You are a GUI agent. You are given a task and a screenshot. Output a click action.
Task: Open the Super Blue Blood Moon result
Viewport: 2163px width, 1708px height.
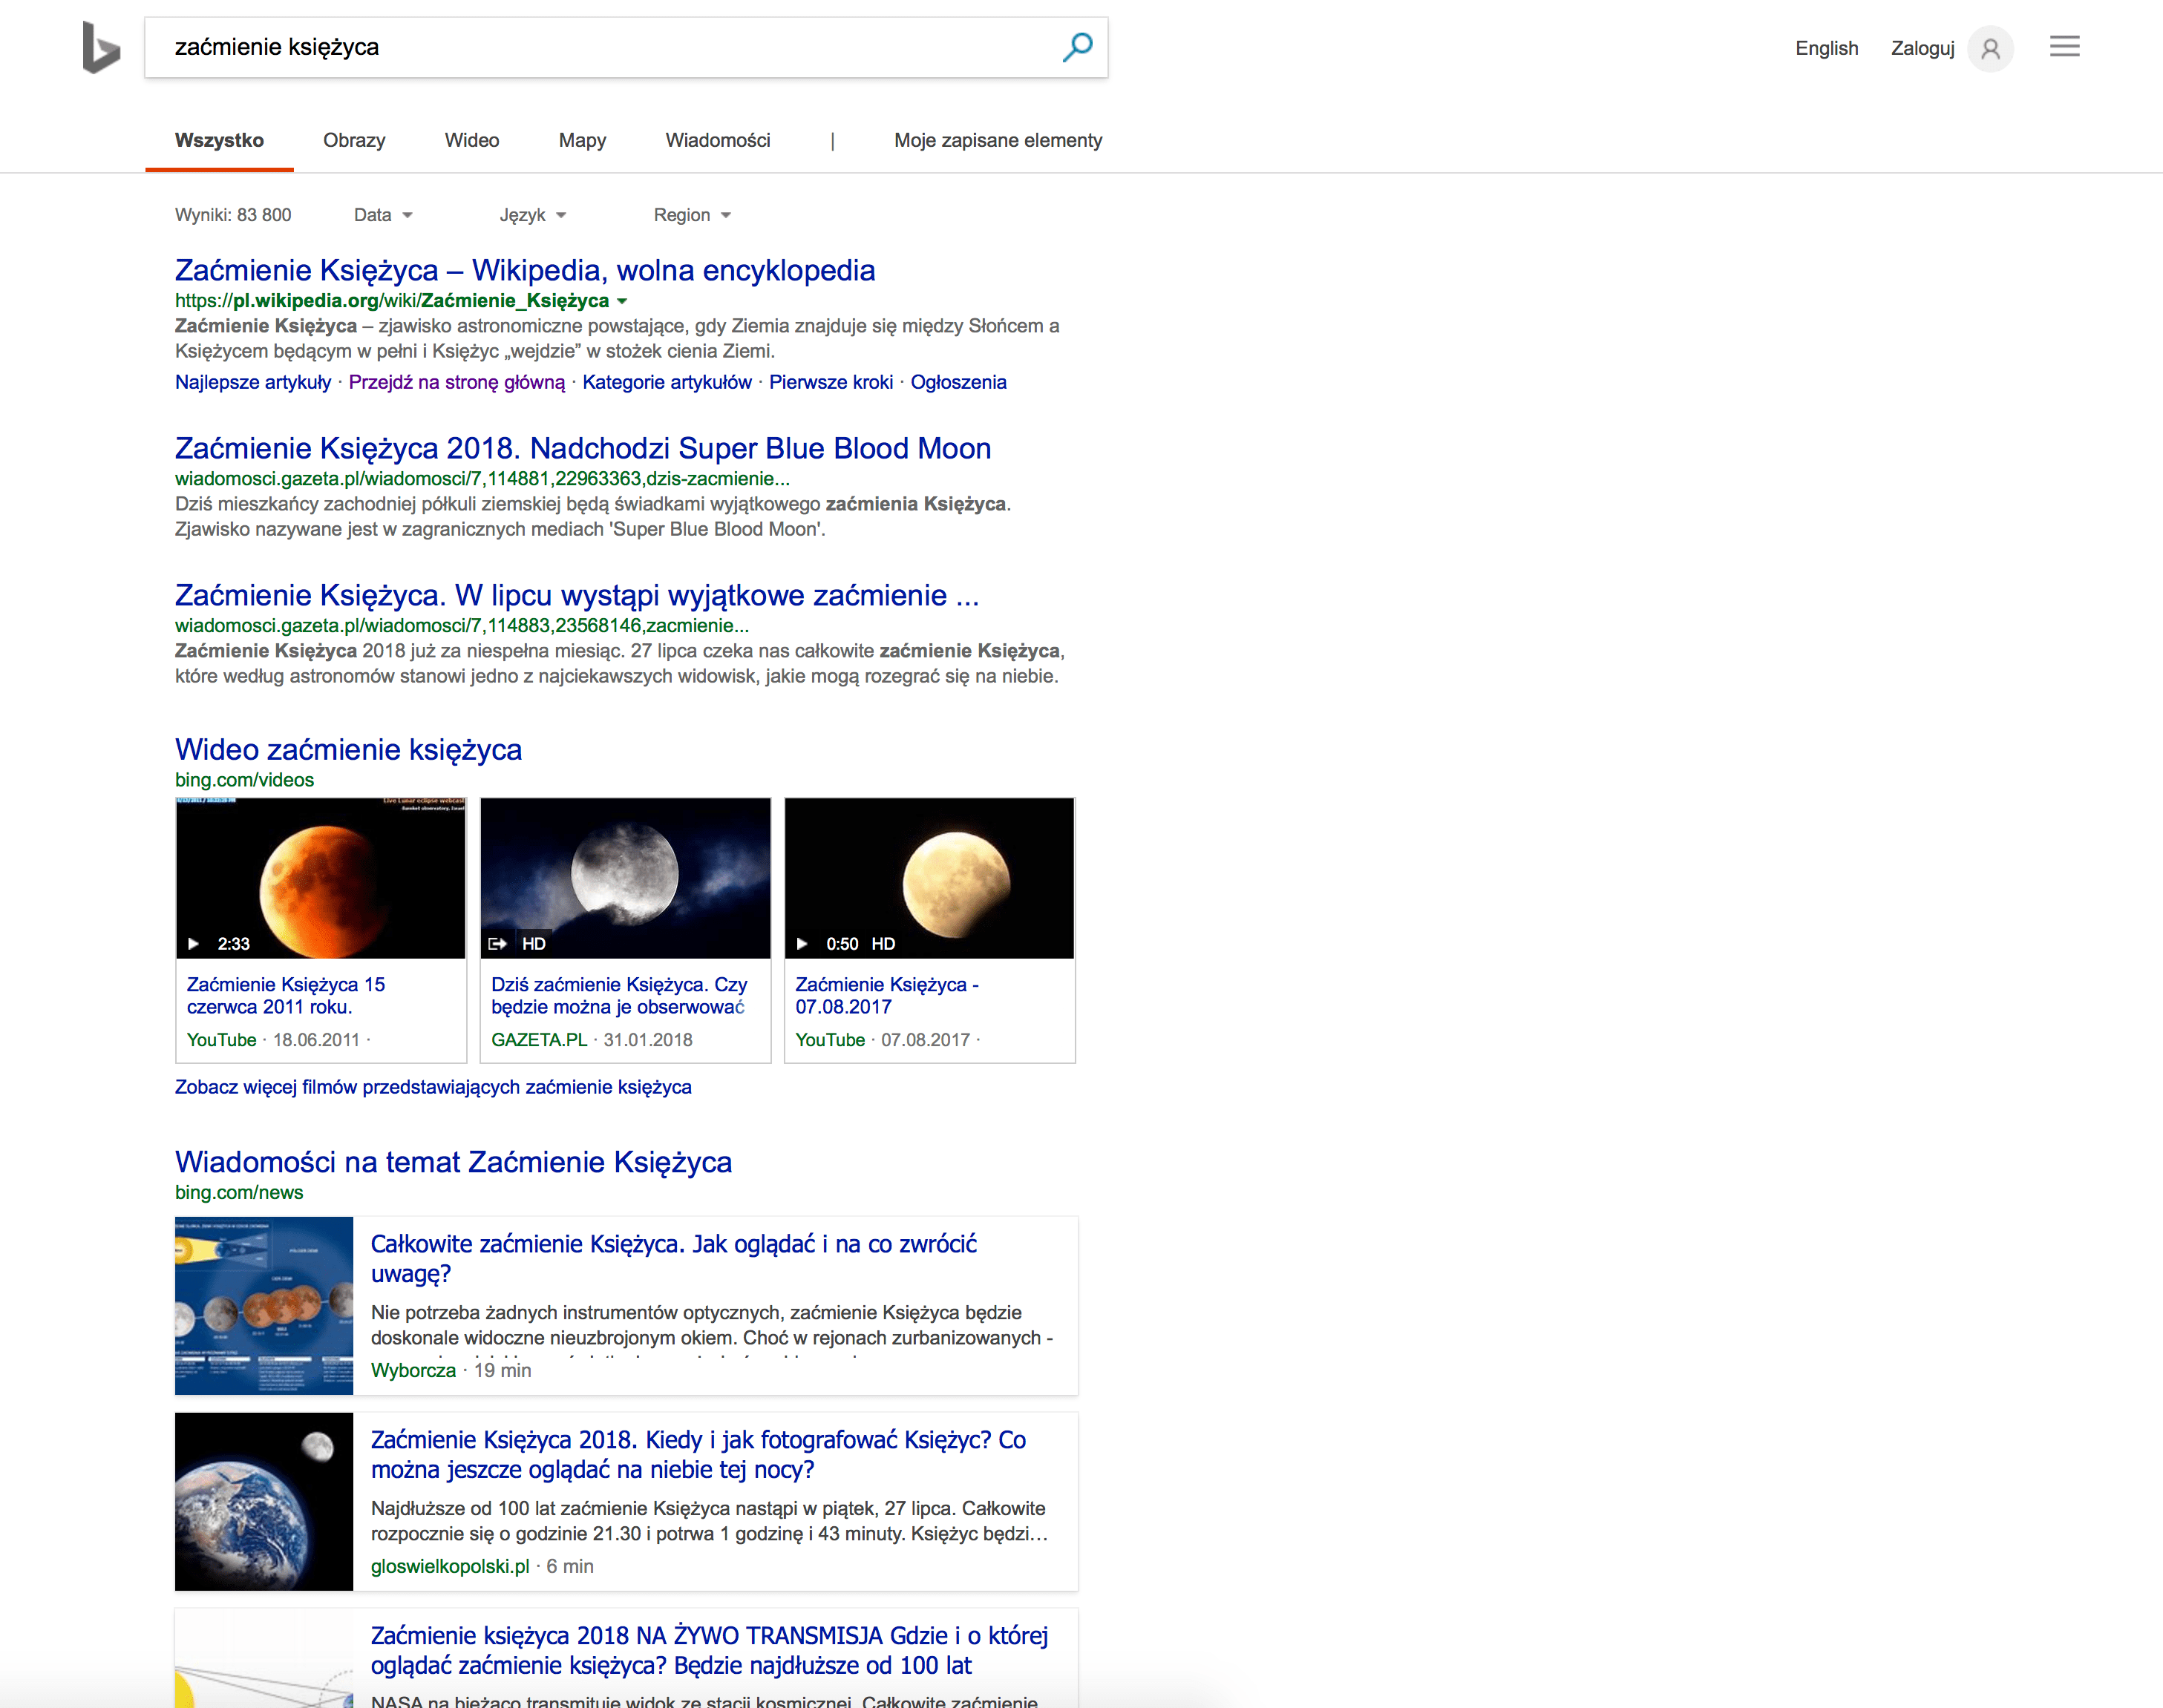[583, 448]
